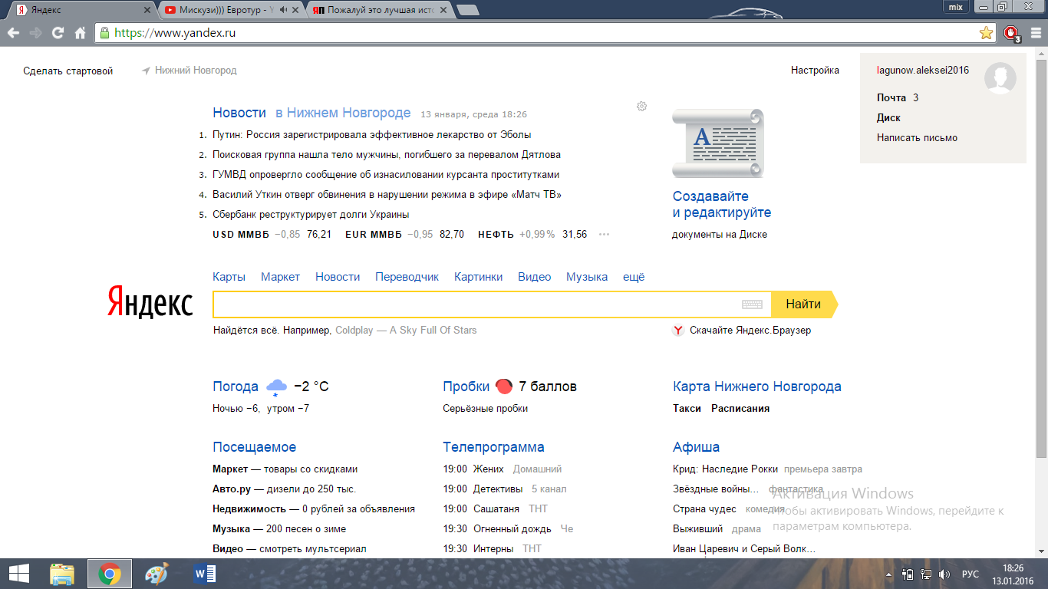Open Почта mail link
Screen dimensions: 1048x589
point(892,97)
